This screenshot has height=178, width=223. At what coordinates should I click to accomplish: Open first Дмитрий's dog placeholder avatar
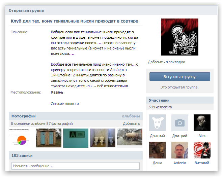click(x=158, y=123)
